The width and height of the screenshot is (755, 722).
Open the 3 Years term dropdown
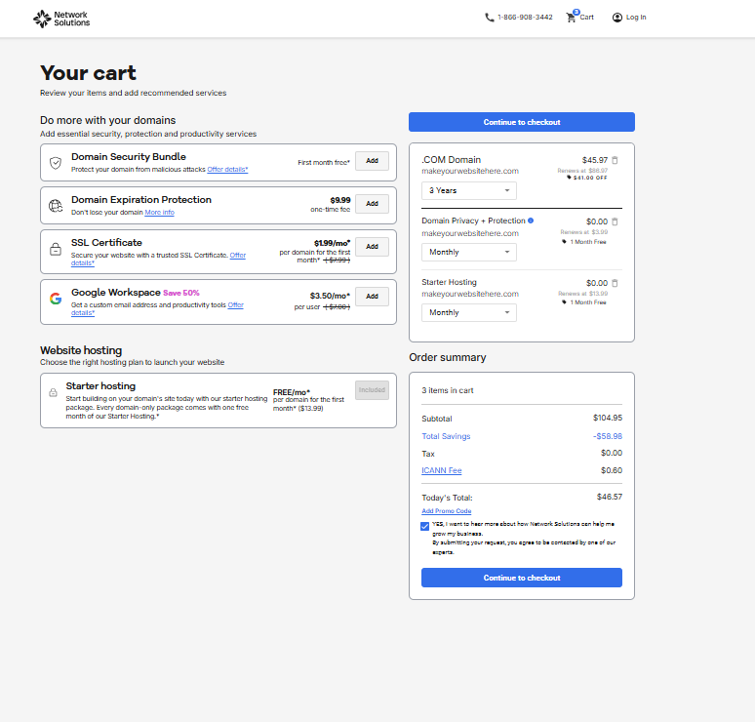tap(469, 190)
